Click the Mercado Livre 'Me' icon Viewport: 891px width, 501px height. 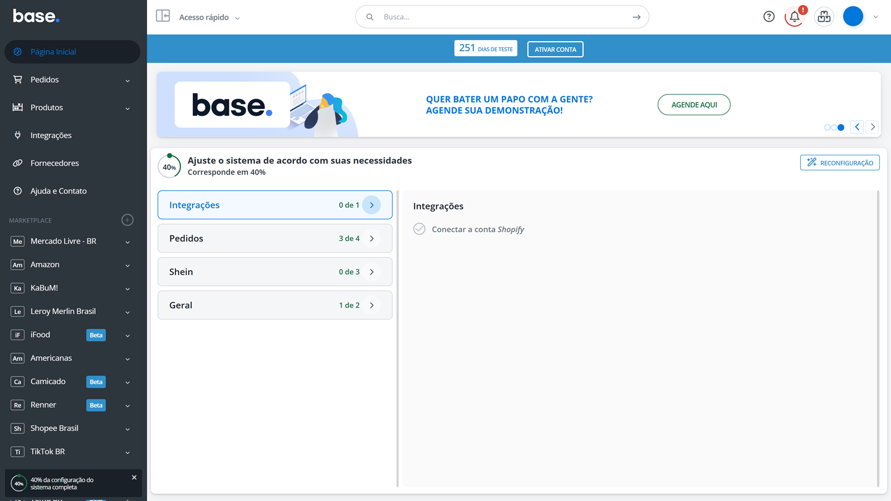coord(18,241)
